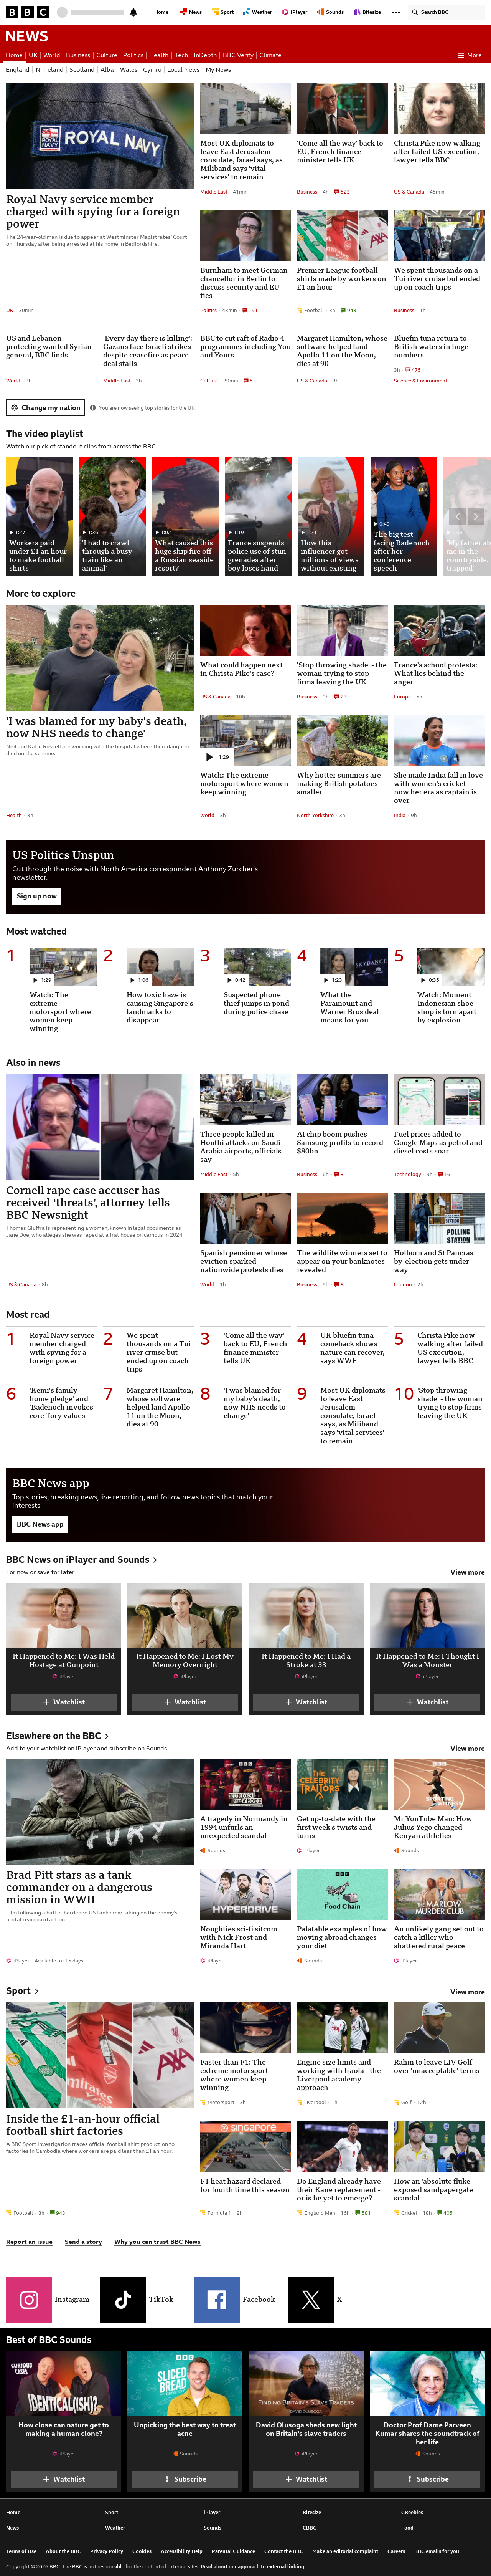Open Why you can trust BBC News

[157, 2242]
